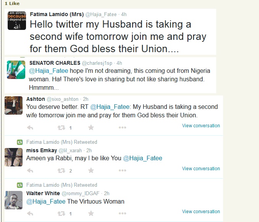The height and width of the screenshot is (222, 259).
Task: View conversation for miss Emkay's tweet
Action: click(201, 169)
